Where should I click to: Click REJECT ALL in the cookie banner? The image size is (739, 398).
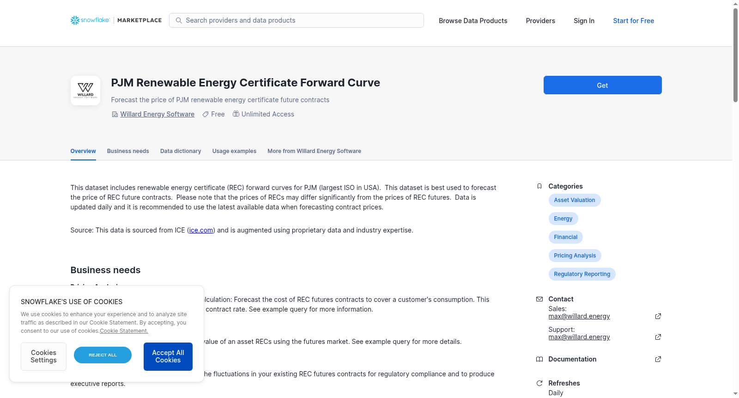pyautogui.click(x=103, y=355)
